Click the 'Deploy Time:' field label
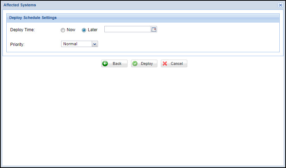Viewport: 286px width, 168px height. click(22, 30)
